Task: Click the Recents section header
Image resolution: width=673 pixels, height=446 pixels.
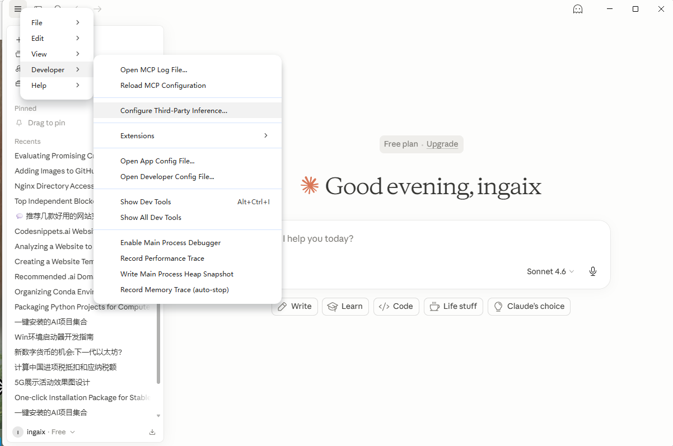Action: point(27,142)
